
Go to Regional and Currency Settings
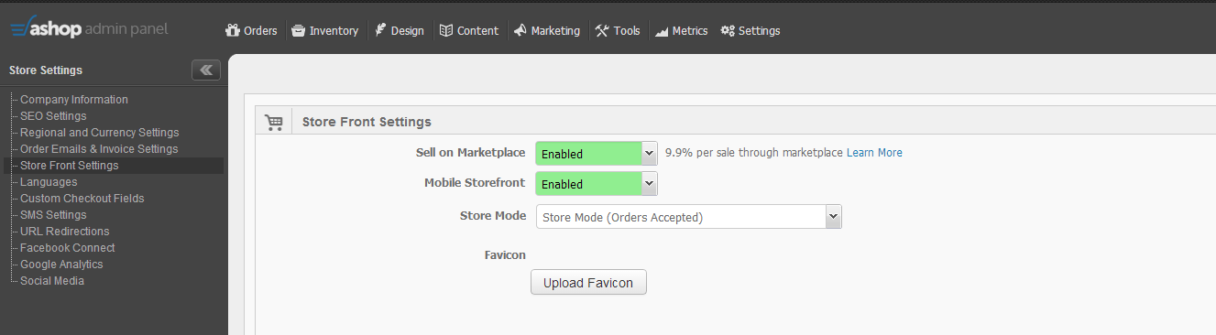coord(100,133)
